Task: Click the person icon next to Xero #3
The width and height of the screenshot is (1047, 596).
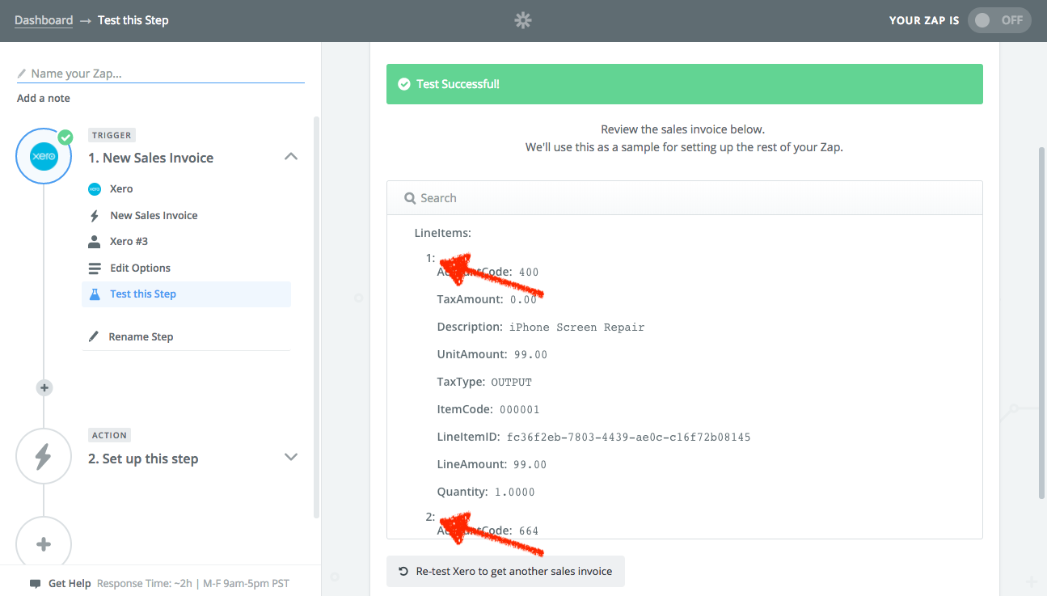Action: point(95,241)
